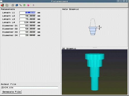Image resolution: width=129 pixels, height=96 pixels.
Task: Open the window menu icon in title bar
Action: tap(1, 1)
